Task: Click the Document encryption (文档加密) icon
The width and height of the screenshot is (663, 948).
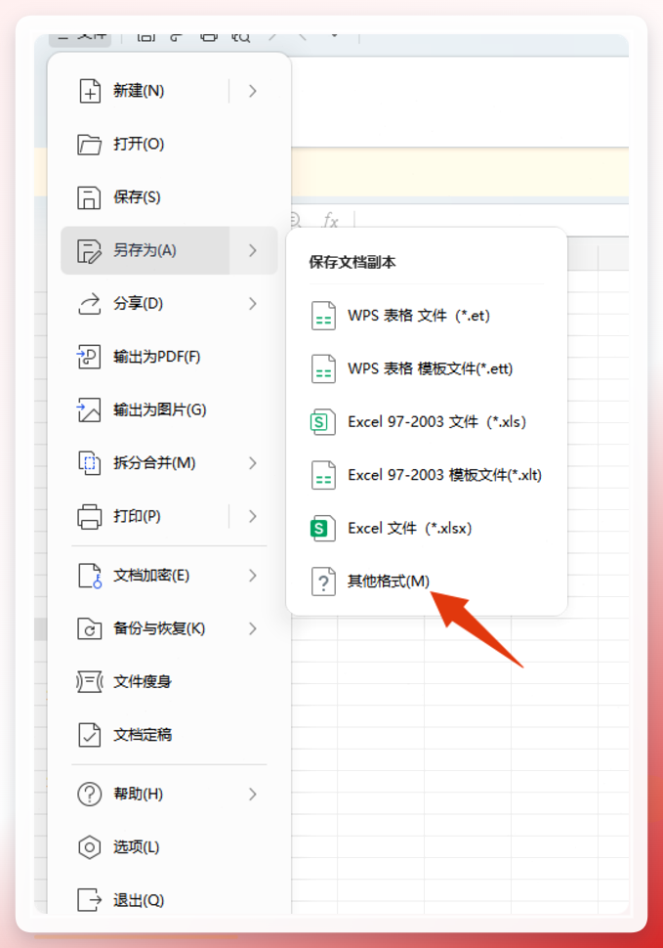Action: 90,576
